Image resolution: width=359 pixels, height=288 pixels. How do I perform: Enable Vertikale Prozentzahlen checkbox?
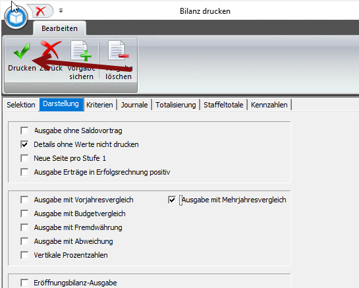click(24, 255)
